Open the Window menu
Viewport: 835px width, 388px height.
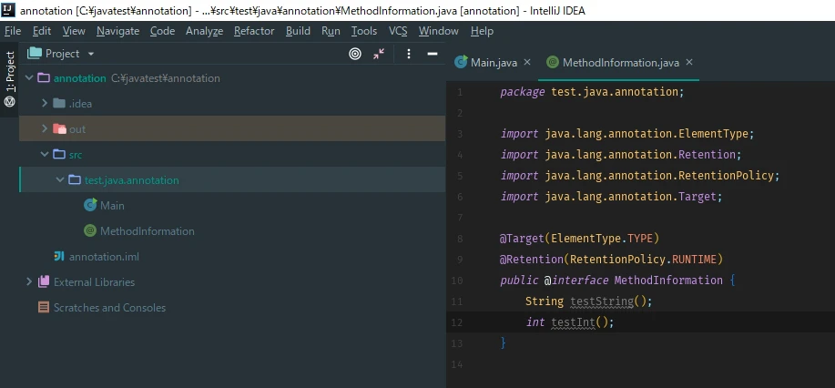438,32
